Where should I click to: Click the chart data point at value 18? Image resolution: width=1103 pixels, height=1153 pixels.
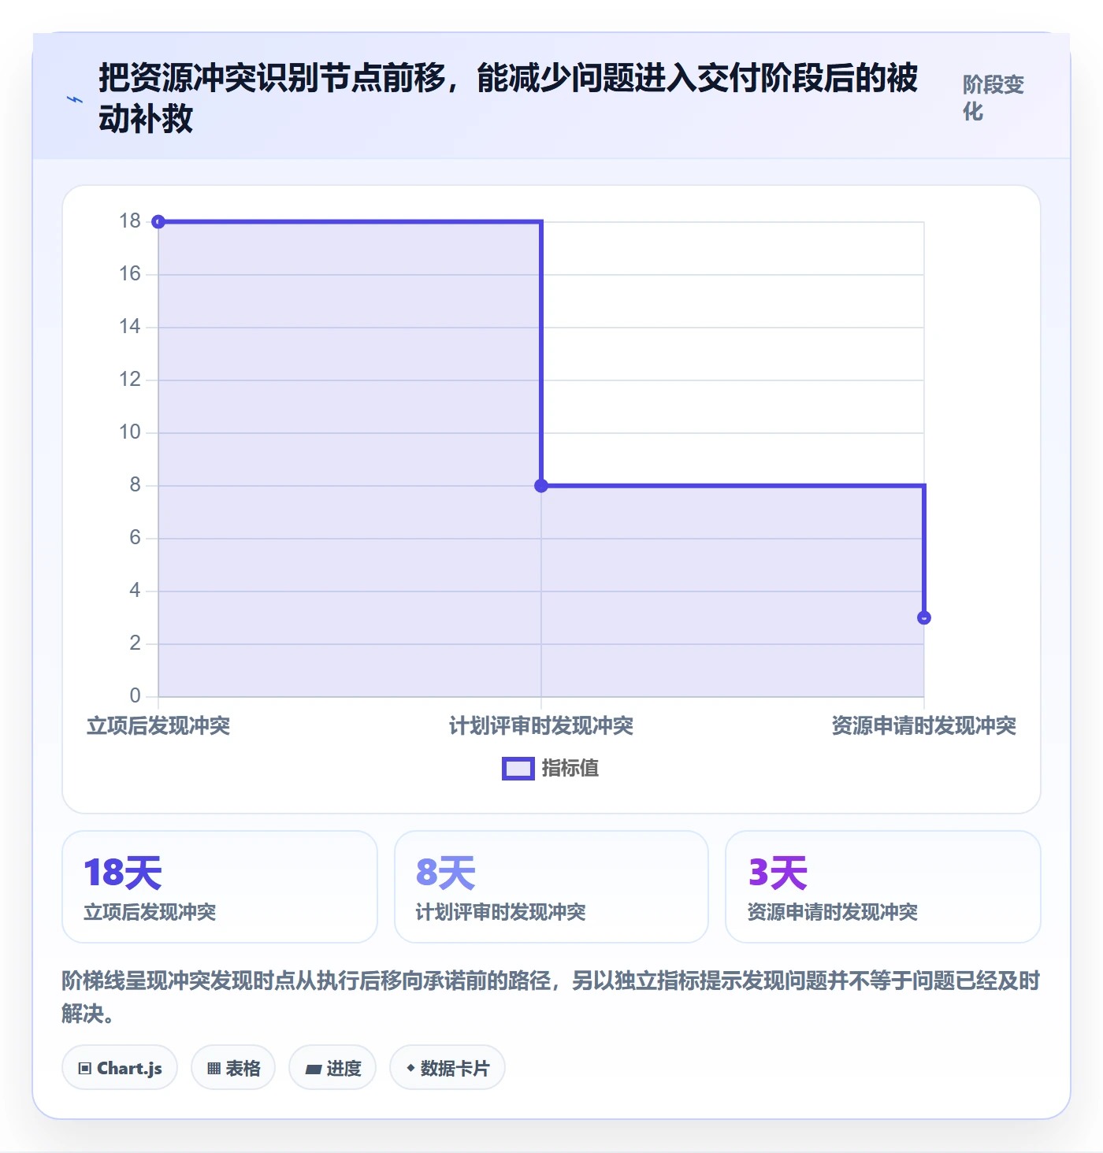pyautogui.click(x=158, y=222)
